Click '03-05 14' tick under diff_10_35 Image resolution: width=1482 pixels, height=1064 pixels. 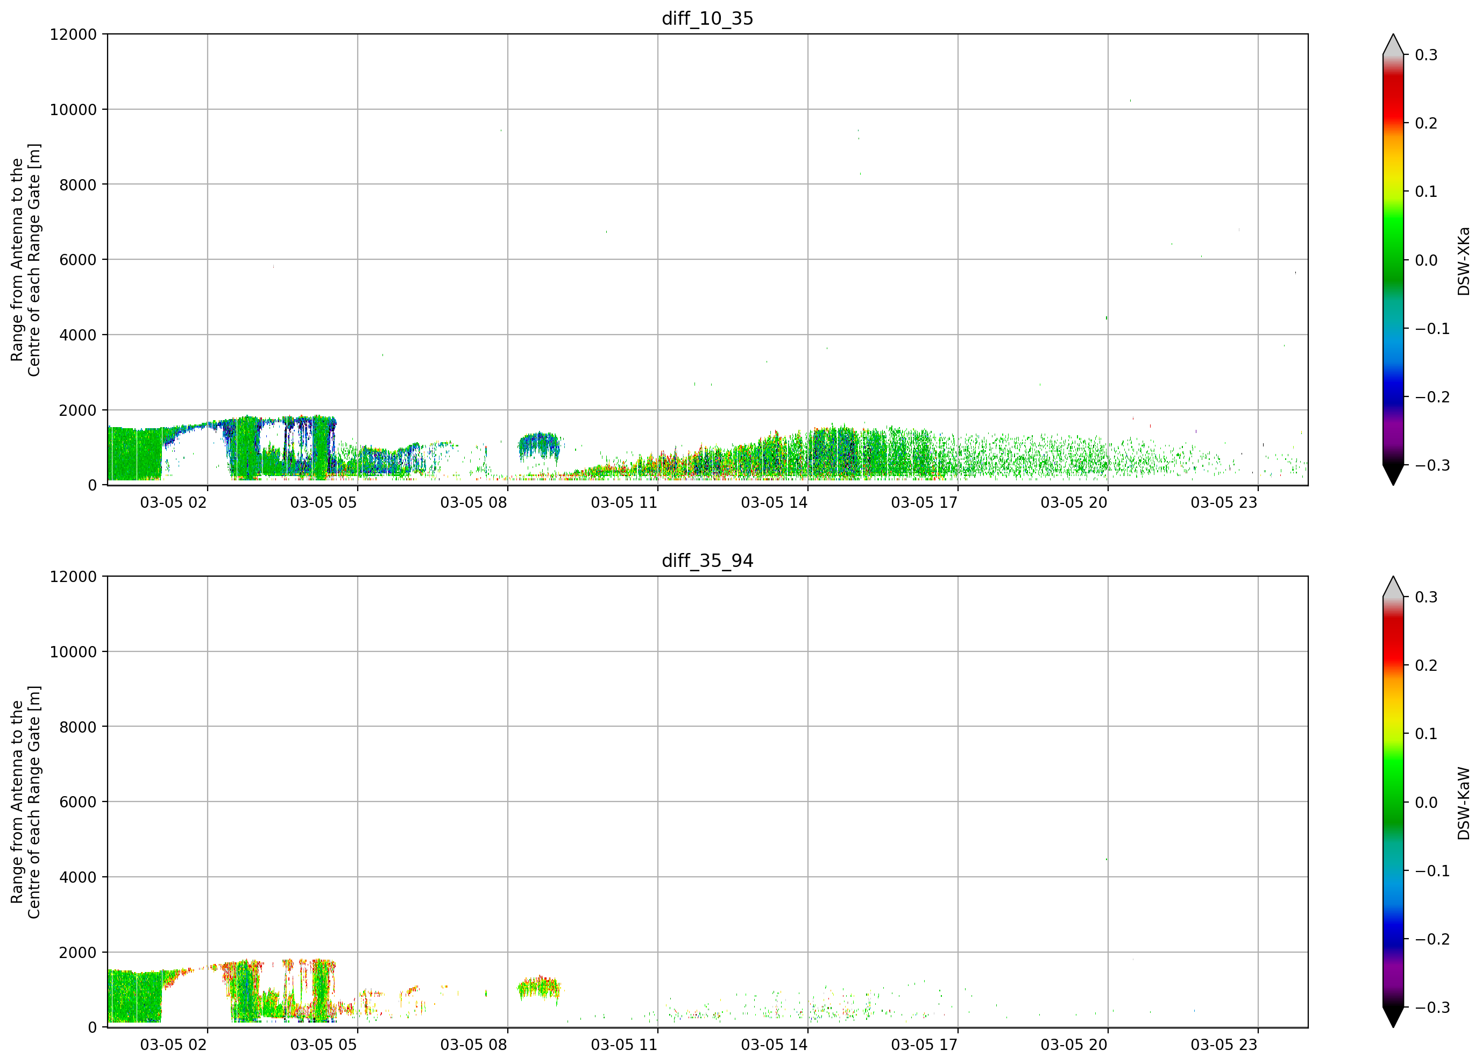pyautogui.click(x=774, y=502)
